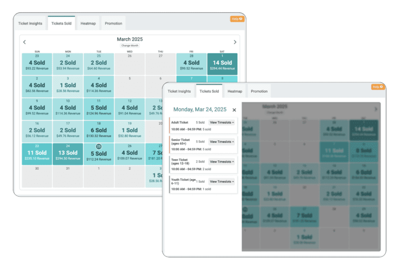Image resolution: width=398 pixels, height=265 pixels.
Task: Expand View Timeslots for Senior Ticket
Action: click(x=222, y=142)
